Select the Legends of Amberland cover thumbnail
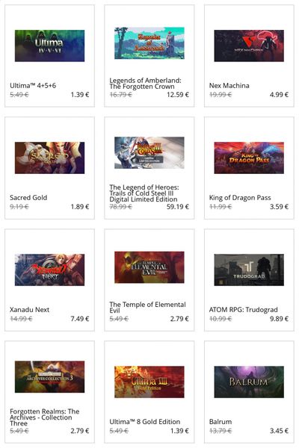Image resolution: width=299 pixels, height=448 pixels. point(149,43)
